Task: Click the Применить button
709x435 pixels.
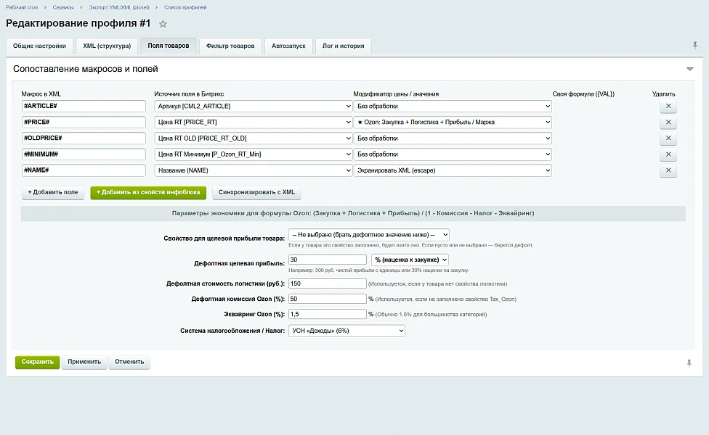Action: tap(84, 362)
